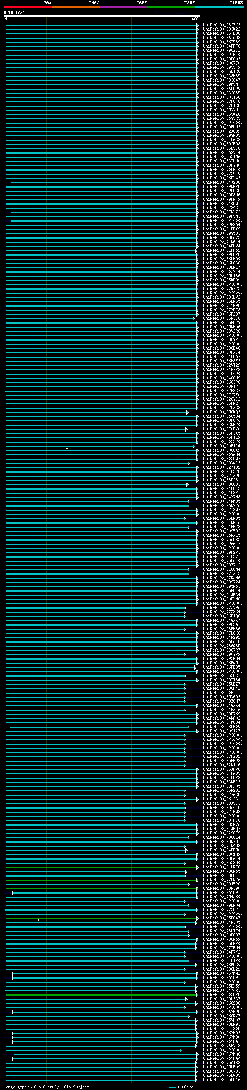Image resolution: width=247 pixels, height=1090 pixels.
Task: Select hit label UniRef100_A0BIC4
Action: (x=221, y=446)
